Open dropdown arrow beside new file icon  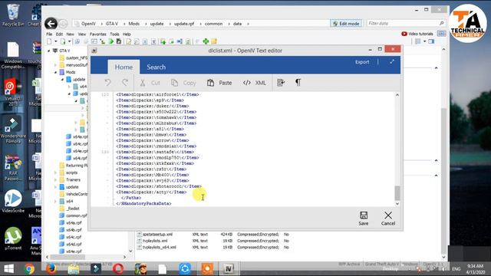tap(56, 41)
